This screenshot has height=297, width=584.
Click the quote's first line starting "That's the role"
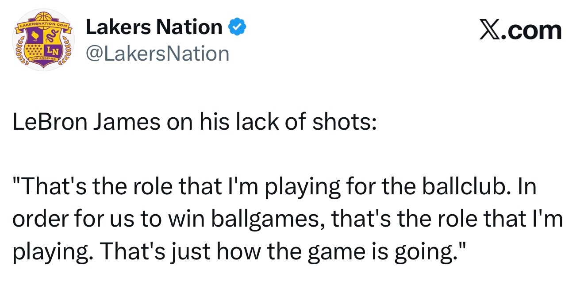274,188
